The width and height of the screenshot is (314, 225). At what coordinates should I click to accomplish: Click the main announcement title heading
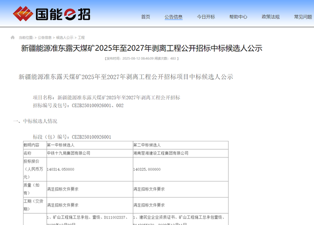[142, 48]
